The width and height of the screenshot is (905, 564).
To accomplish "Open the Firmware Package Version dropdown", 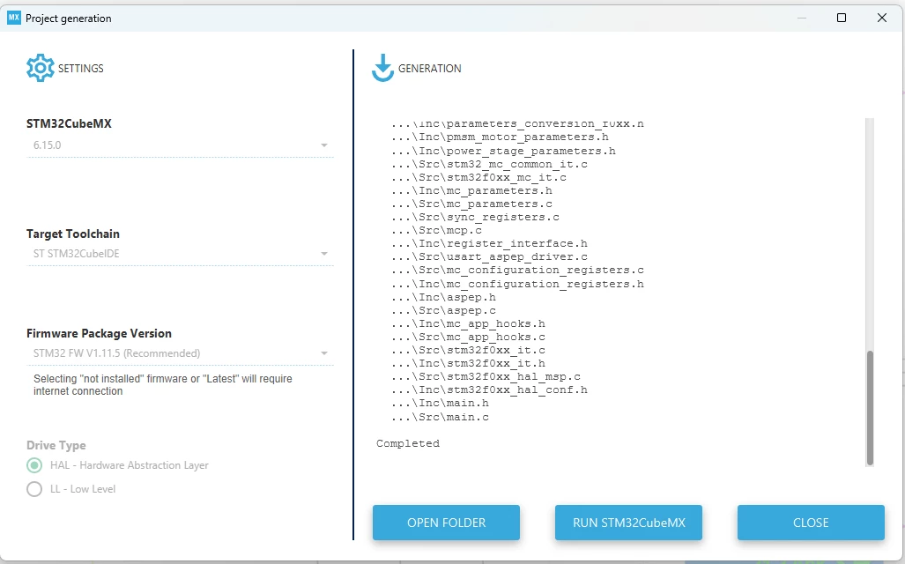I will 180,352.
